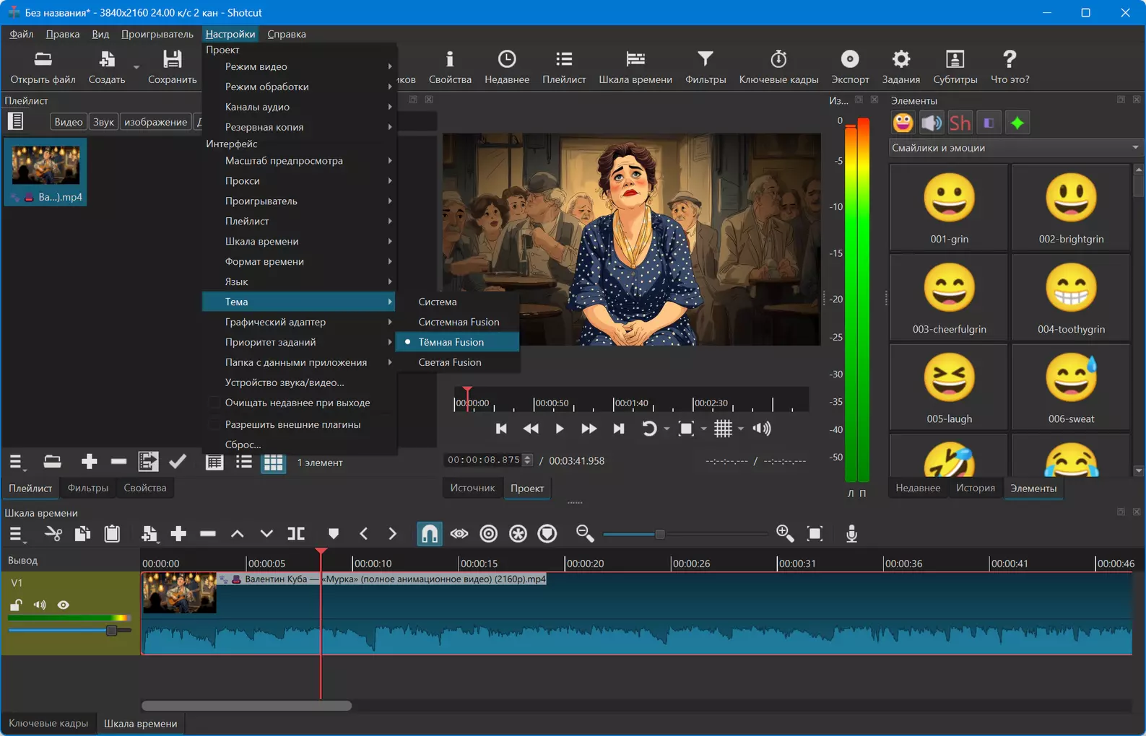Lift clip from timeline up-arrow icon
Viewport: 1146px width, 736px height.
click(x=237, y=534)
